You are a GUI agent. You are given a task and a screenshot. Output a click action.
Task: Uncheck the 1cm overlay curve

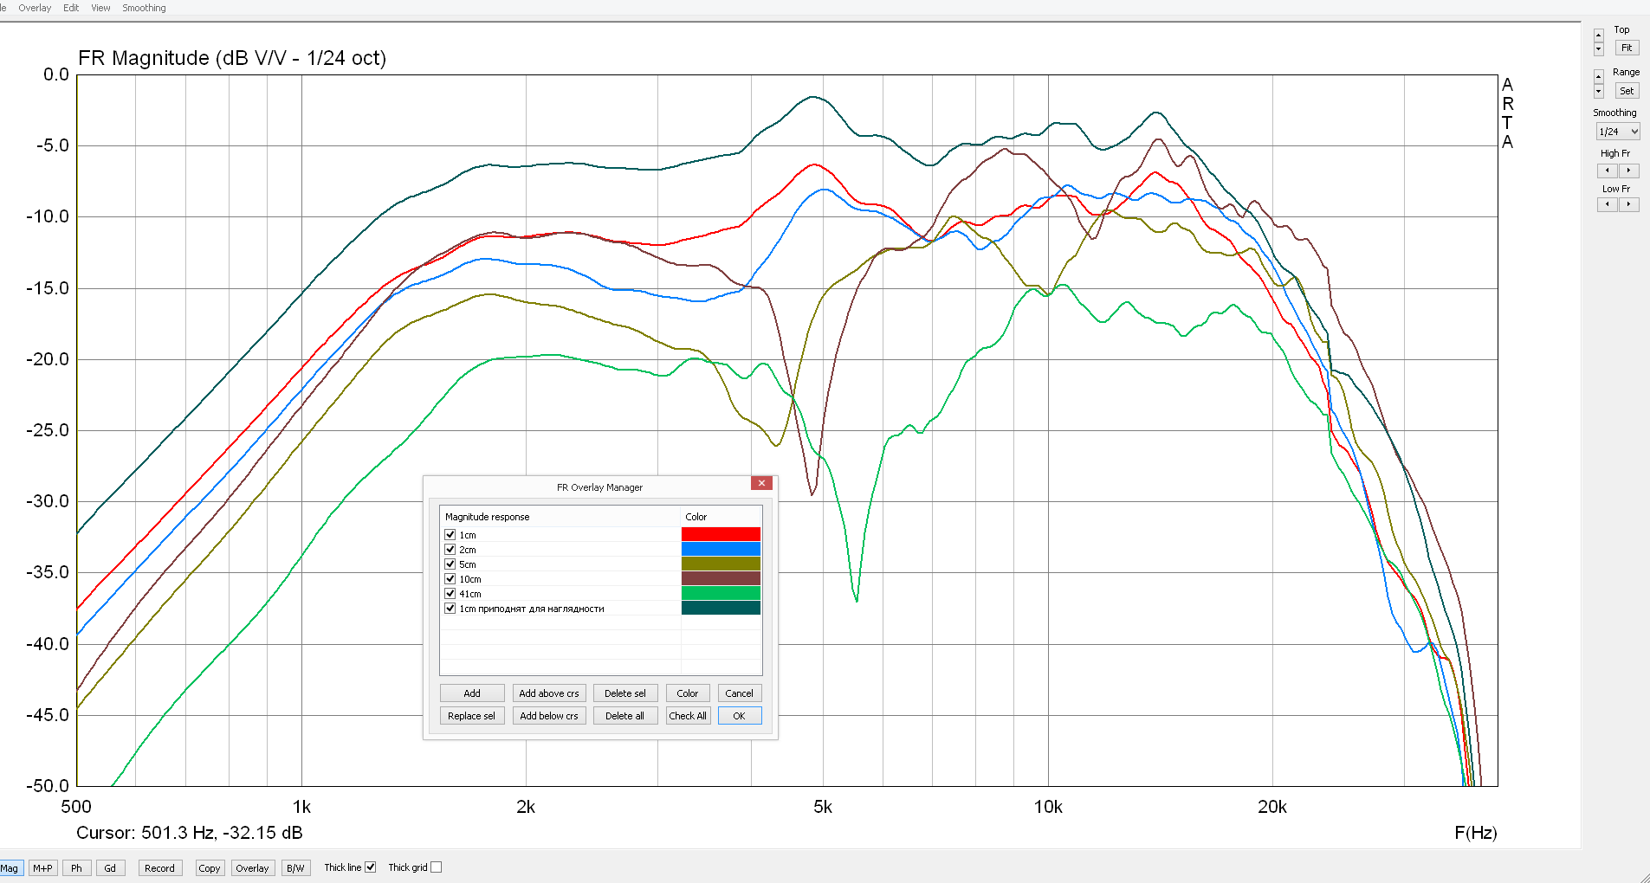pyautogui.click(x=450, y=535)
